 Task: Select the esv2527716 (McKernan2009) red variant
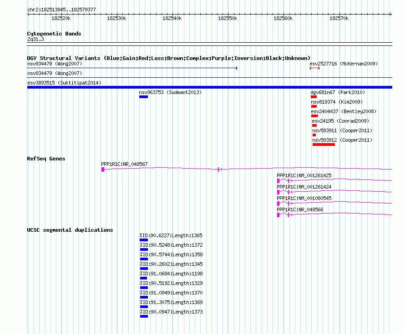[x=314, y=68]
